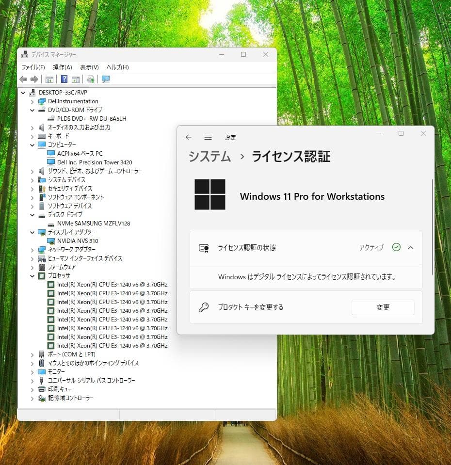The height and width of the screenshot is (465, 451).
Task: Expand the ネットワーク アダプター node
Action: point(32,249)
